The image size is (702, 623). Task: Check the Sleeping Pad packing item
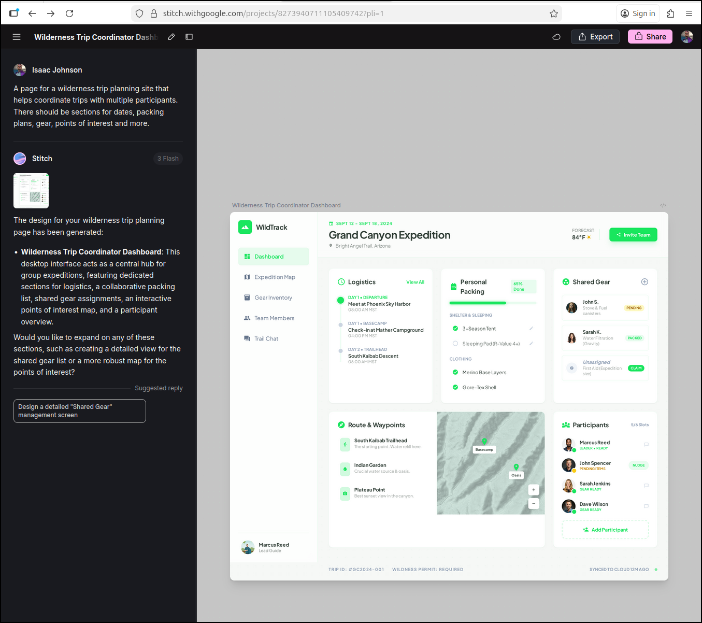tap(455, 344)
